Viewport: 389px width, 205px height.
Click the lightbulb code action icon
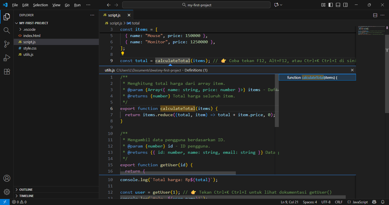(123, 54)
